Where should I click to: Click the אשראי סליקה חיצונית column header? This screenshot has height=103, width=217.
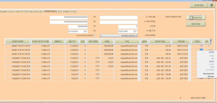[x=40, y=41]
